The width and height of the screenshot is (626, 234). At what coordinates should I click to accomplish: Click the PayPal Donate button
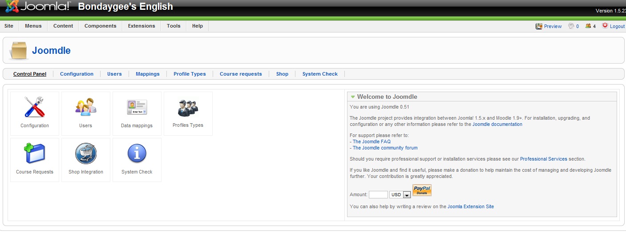(x=422, y=190)
